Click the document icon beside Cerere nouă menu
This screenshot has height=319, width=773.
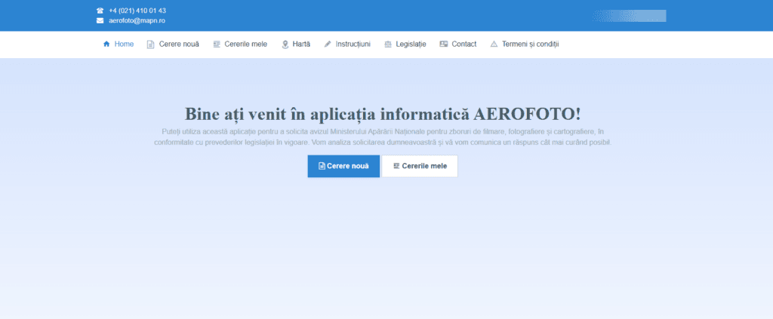pos(151,44)
